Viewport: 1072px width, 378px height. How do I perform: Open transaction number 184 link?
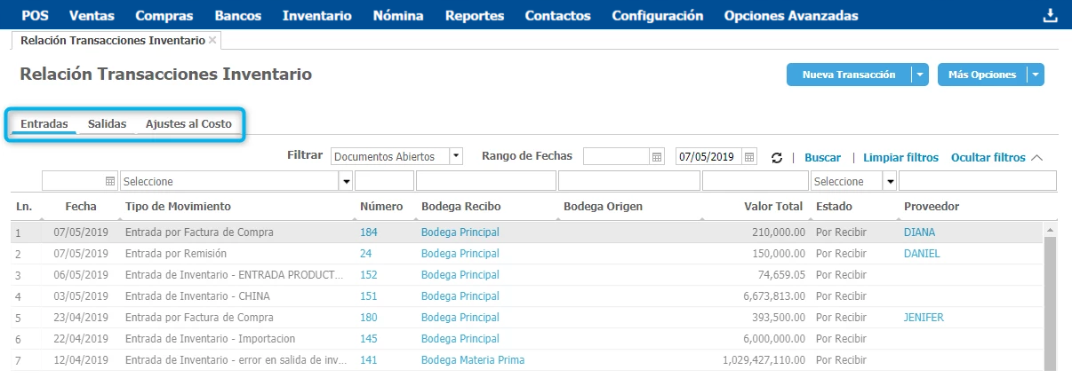[x=369, y=232]
